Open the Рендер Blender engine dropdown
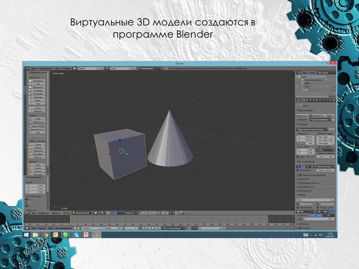 pyautogui.click(x=150, y=68)
